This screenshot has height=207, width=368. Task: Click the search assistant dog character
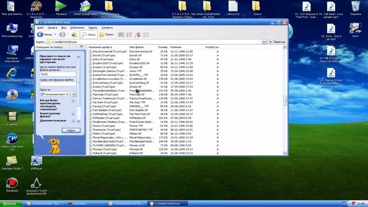(x=54, y=145)
